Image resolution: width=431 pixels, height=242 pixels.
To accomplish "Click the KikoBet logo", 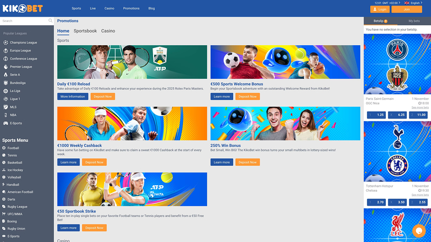I will [x=23, y=8].
